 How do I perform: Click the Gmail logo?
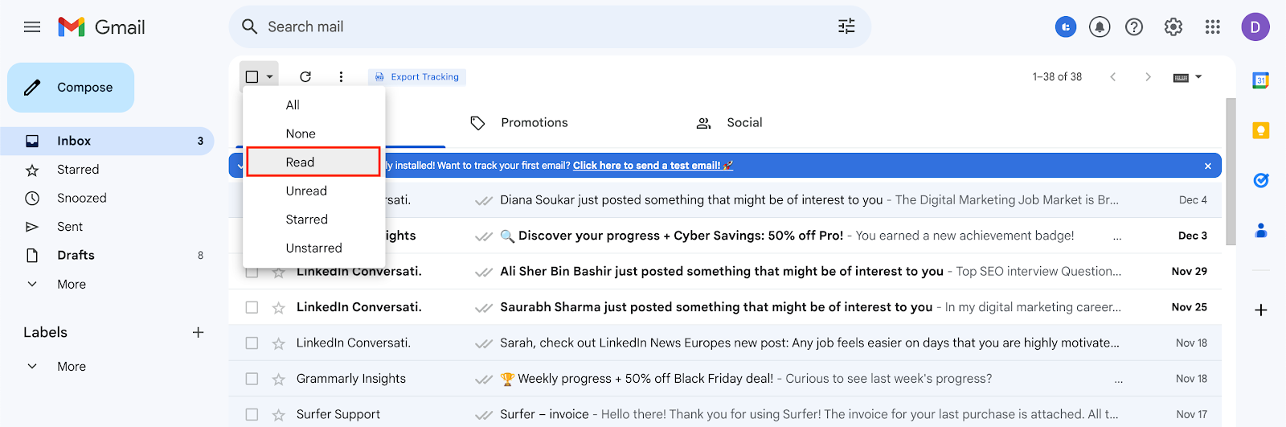pyautogui.click(x=101, y=27)
